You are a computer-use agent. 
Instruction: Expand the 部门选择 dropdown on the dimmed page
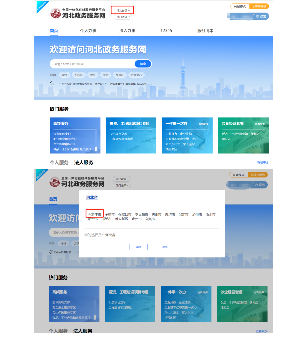[x=122, y=185]
